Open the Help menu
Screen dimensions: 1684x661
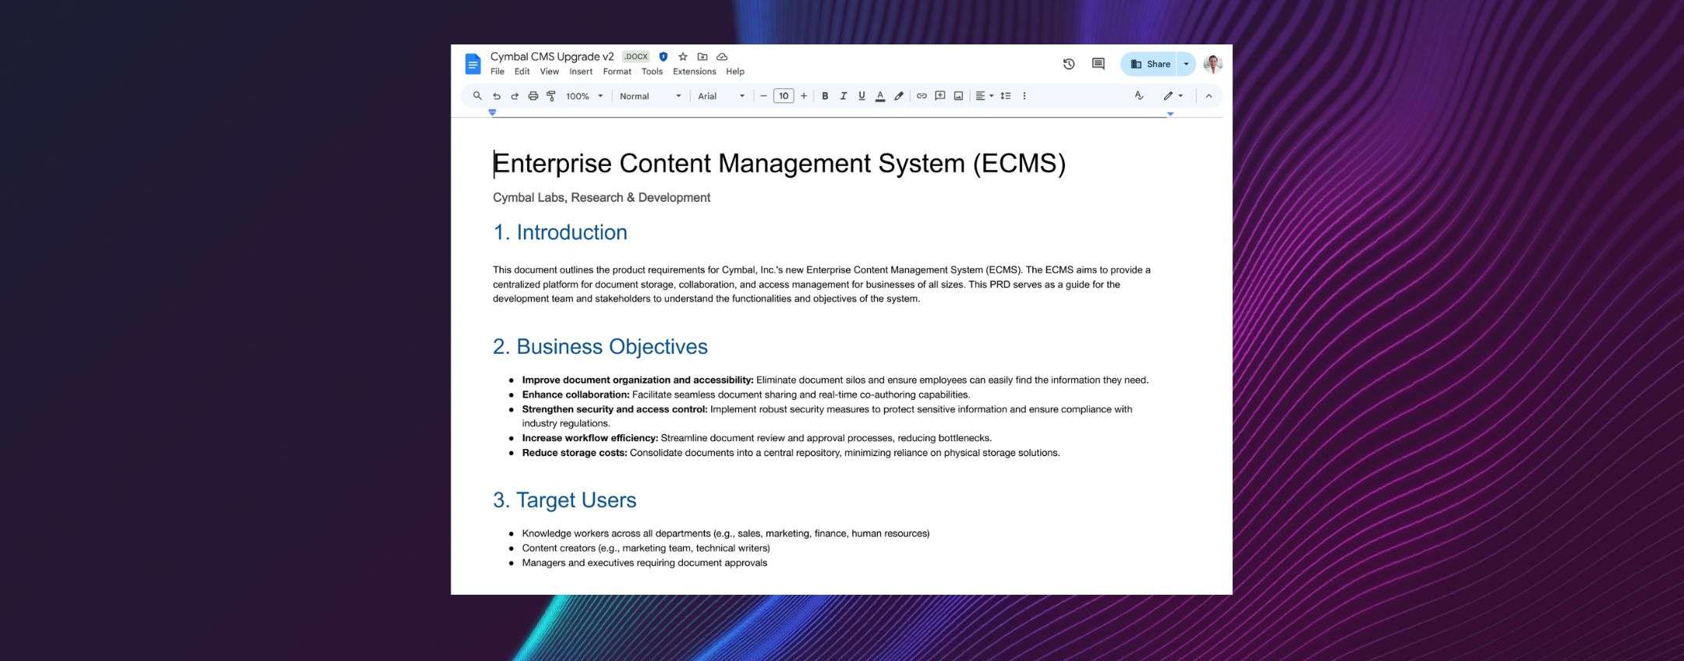735,72
